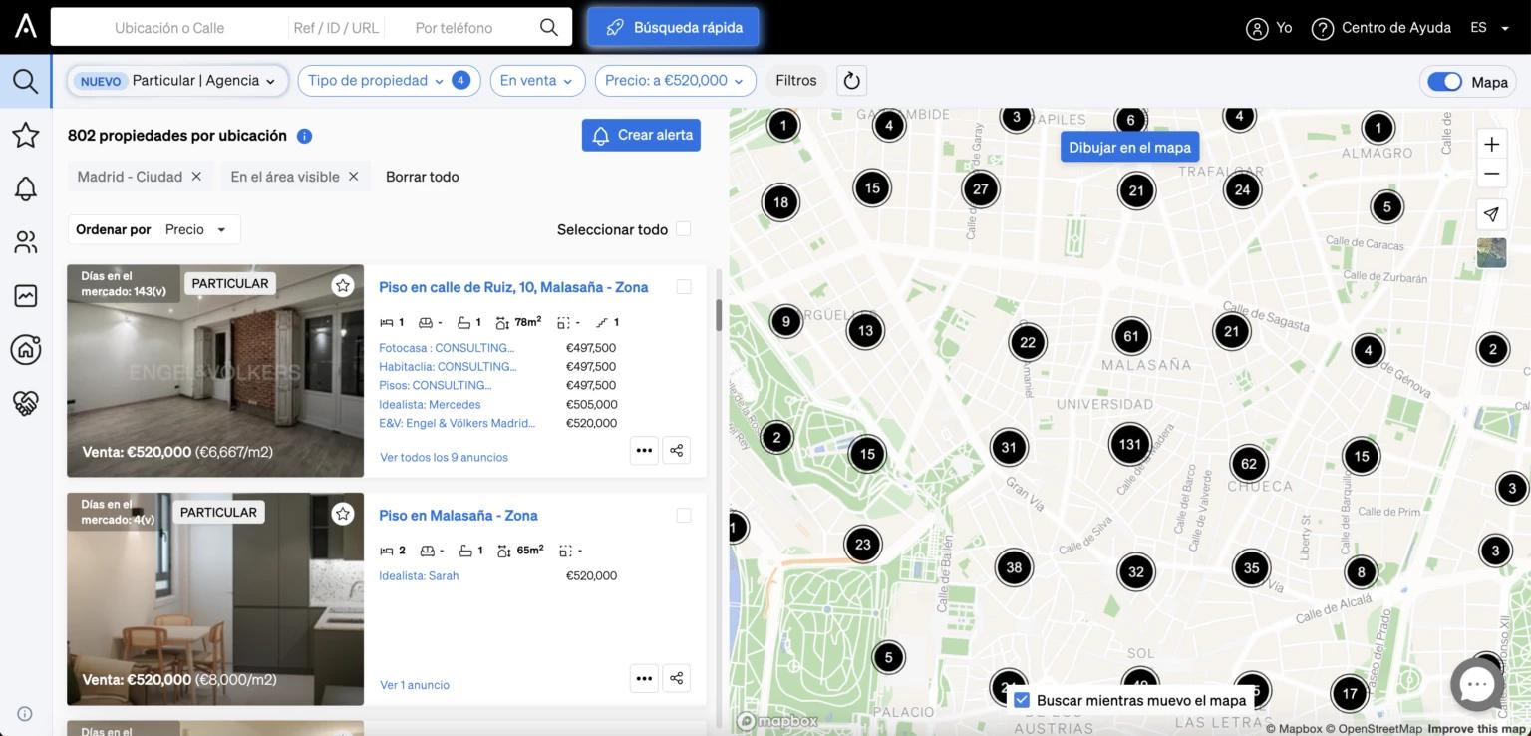
Task: Open Fotocasa : CONSULTING listing source
Action: 447,348
